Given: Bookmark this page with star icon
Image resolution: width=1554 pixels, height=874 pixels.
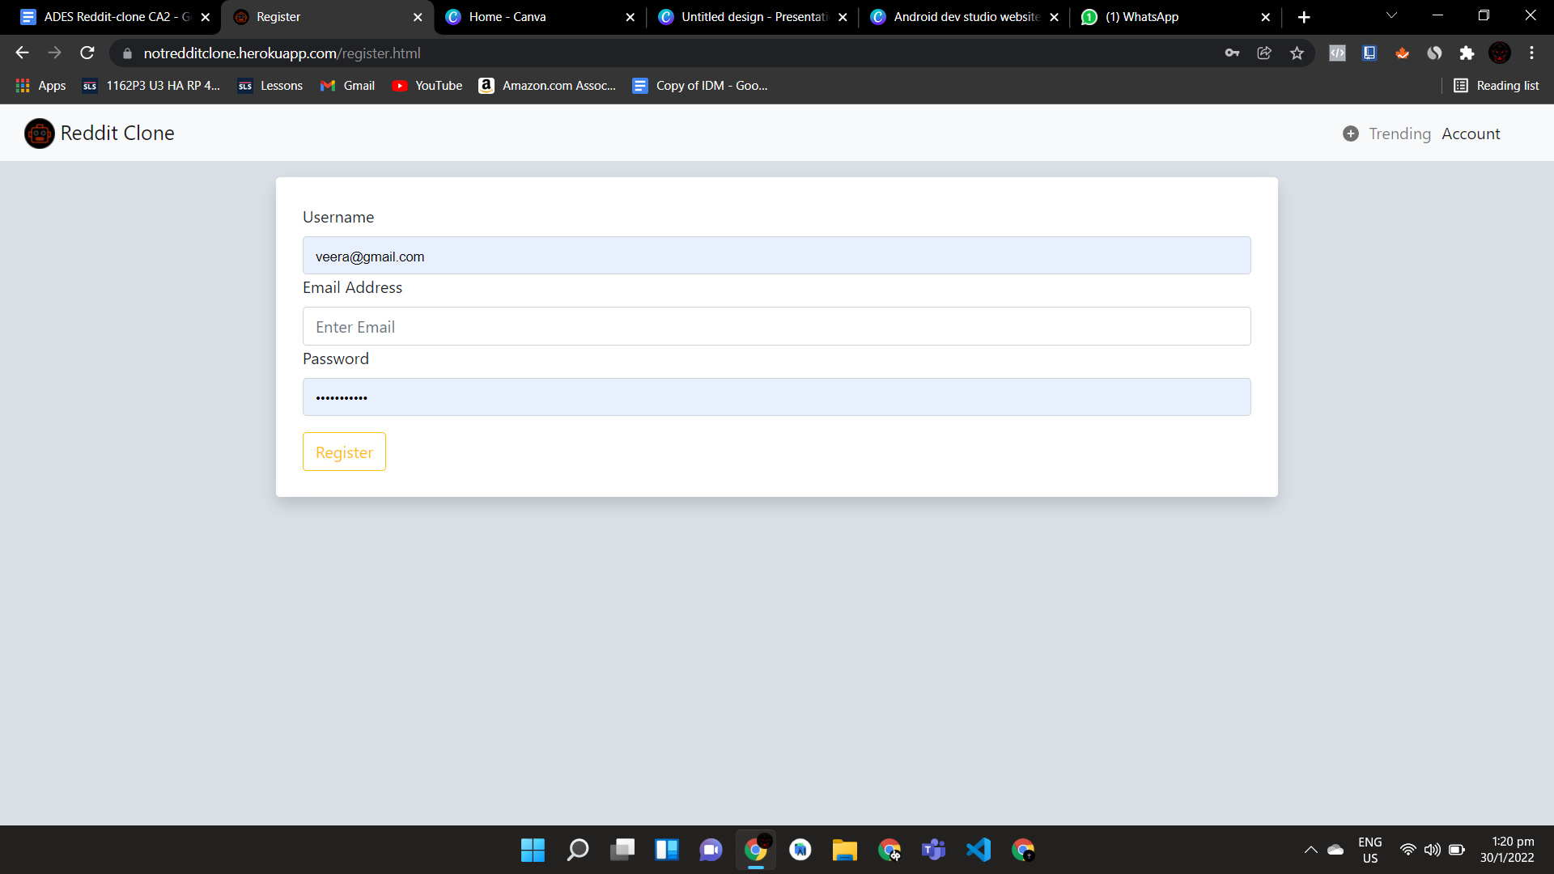Looking at the screenshot, I should click(x=1297, y=53).
